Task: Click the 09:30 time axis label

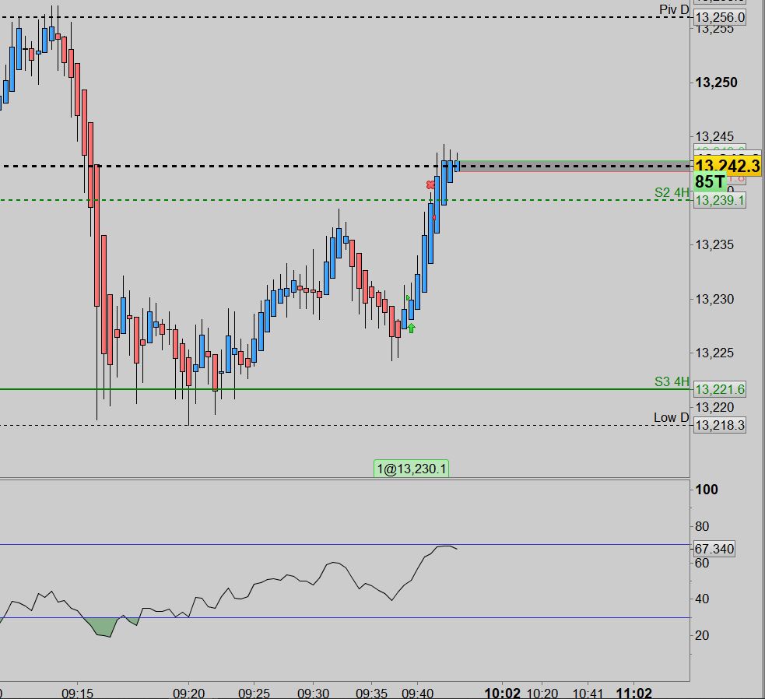Action: pyautogui.click(x=313, y=693)
